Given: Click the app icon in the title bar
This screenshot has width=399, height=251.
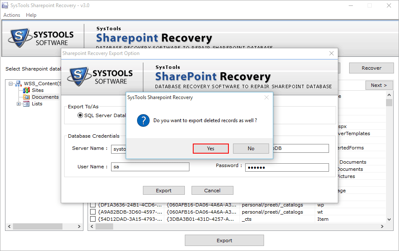Looking at the screenshot, I should coord(5,5).
